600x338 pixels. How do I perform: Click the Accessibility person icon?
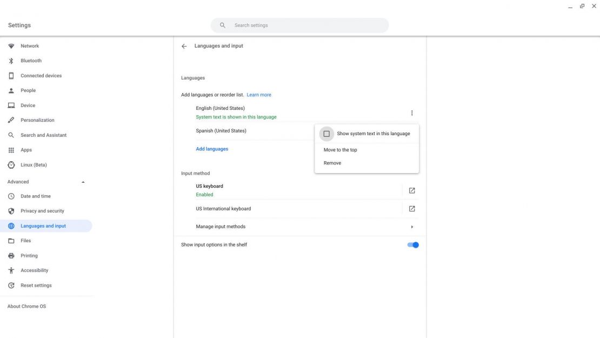click(x=11, y=270)
